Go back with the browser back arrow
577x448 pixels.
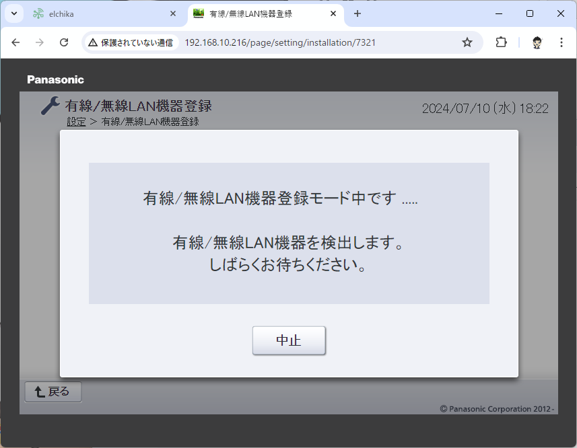(x=15, y=42)
